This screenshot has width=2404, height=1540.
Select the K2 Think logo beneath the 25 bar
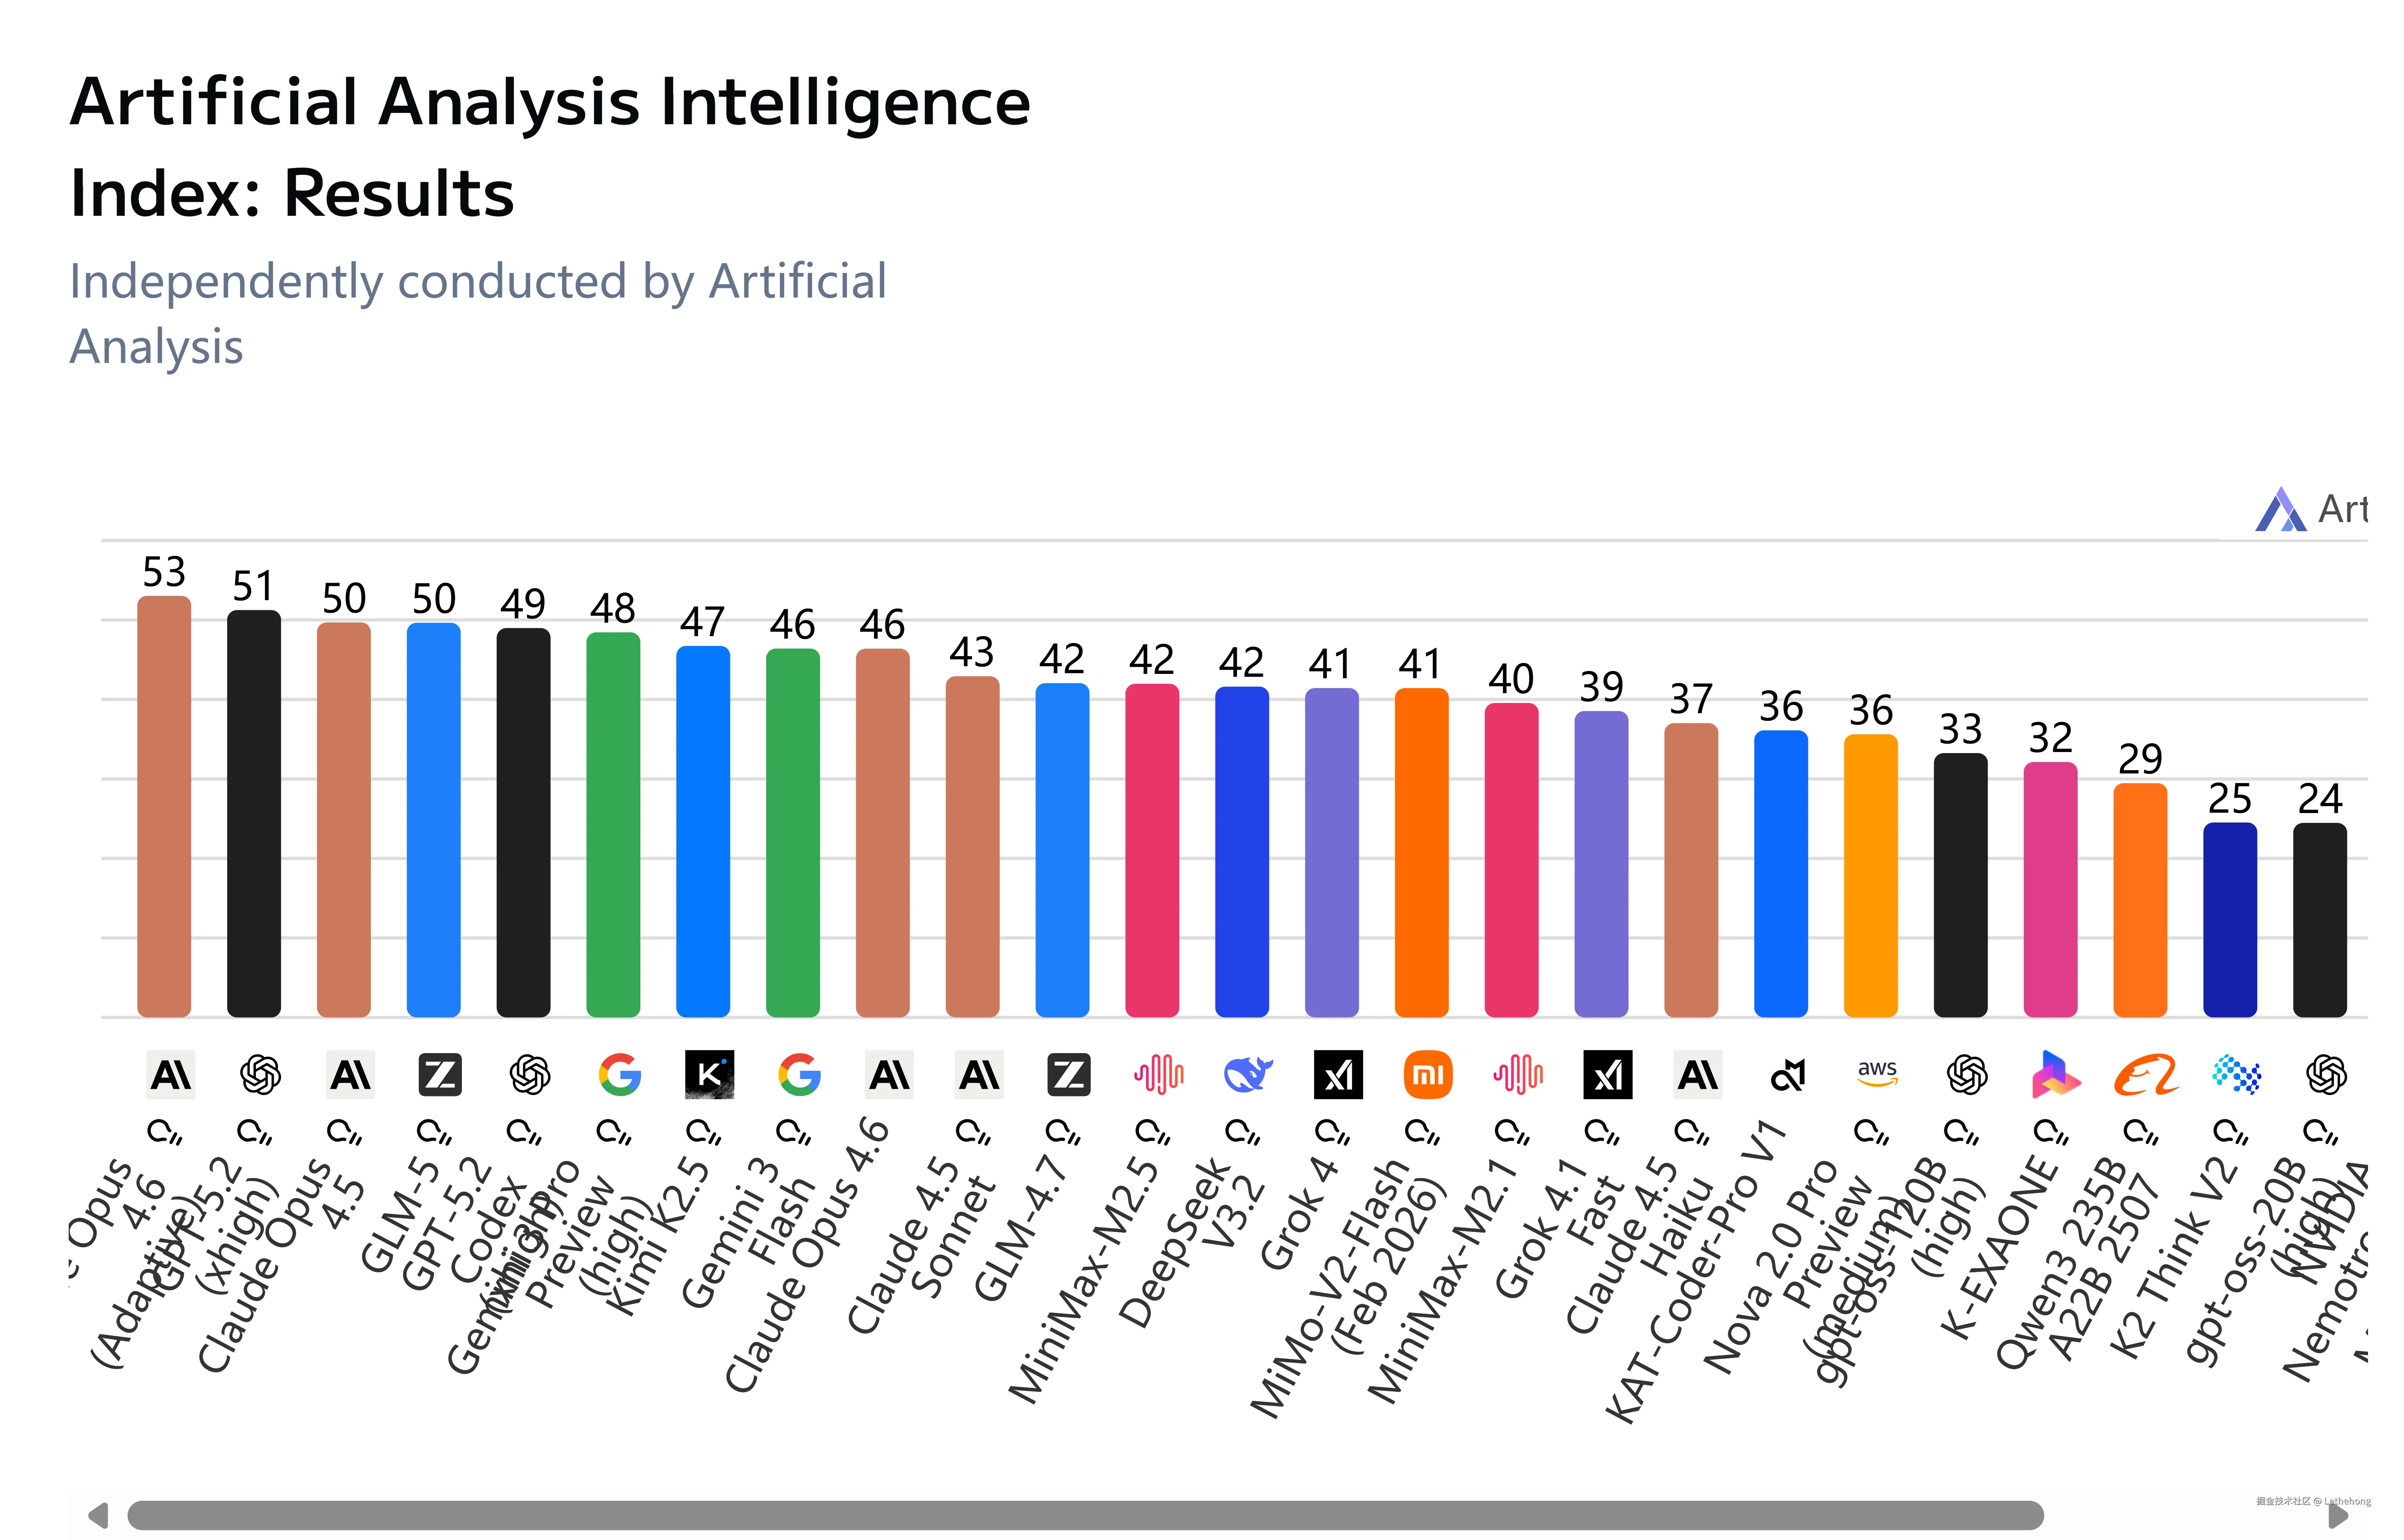pos(2236,1075)
